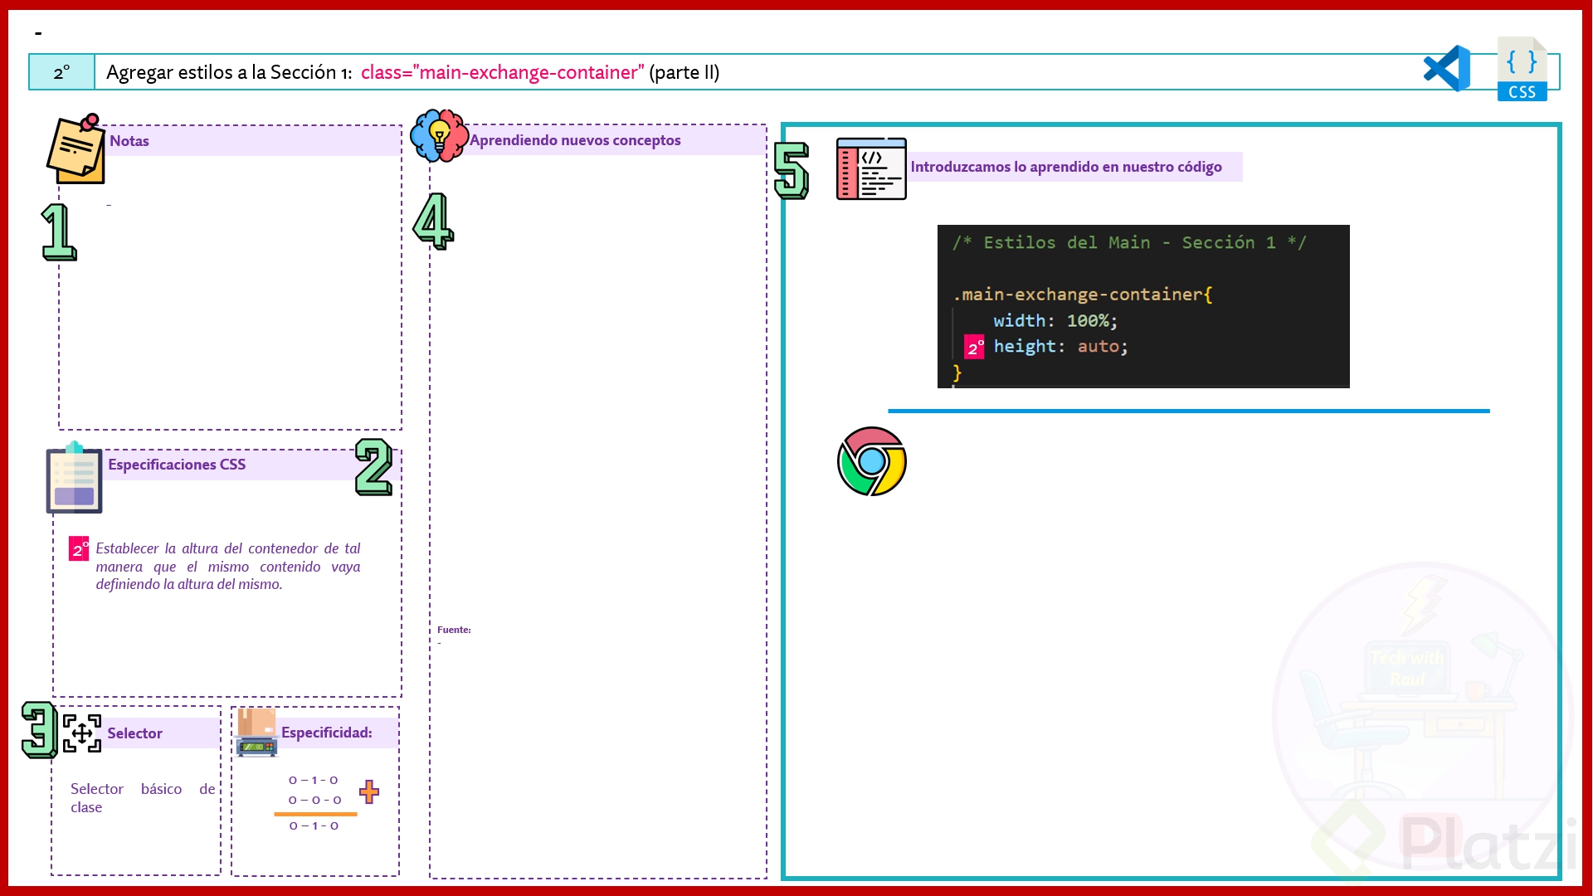Click the Visual Studio Code logo icon
1593x896 pixels.
pos(1447,68)
